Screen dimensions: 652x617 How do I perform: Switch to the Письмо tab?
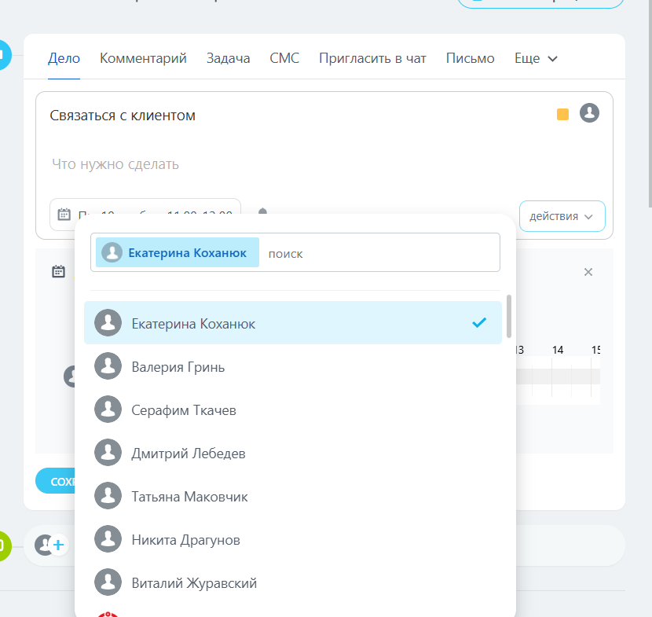tap(471, 58)
